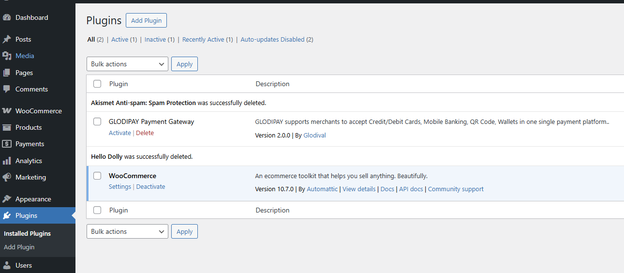Screen dimensions: 624x273
Task: Select the Plugins menu item
Action: [x=38, y=215]
